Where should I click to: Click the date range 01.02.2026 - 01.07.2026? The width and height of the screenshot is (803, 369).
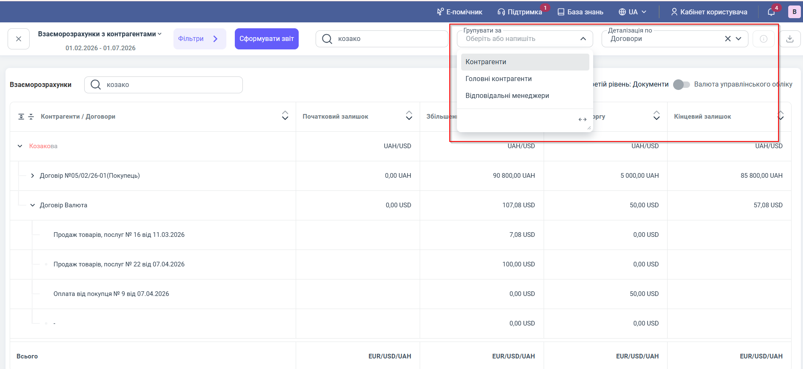pyautogui.click(x=100, y=48)
